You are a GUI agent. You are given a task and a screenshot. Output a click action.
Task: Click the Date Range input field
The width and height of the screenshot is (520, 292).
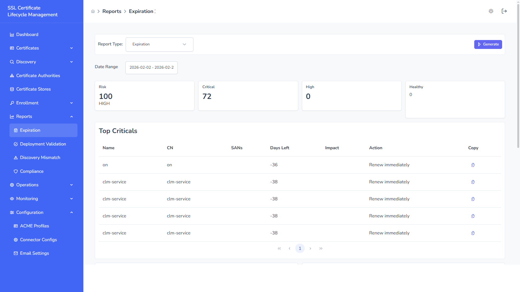[151, 68]
